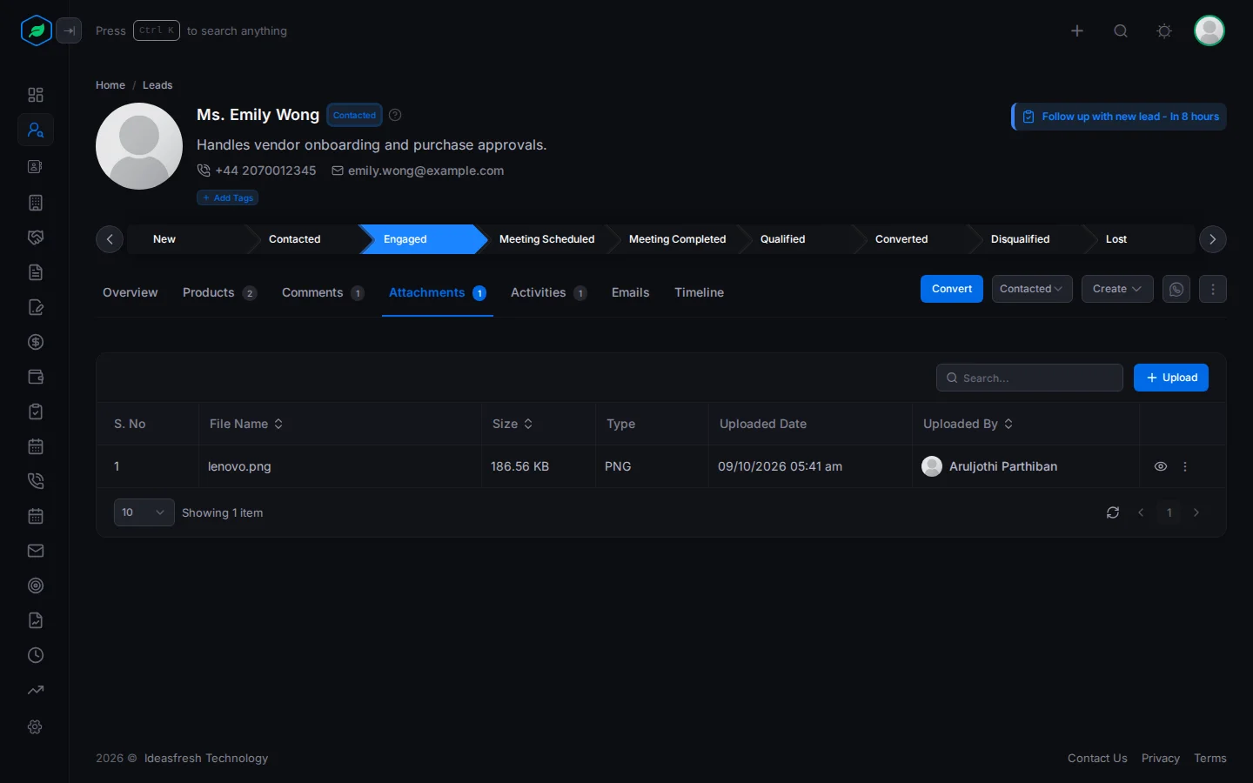Screen dimensions: 1253x783
Task: Open the Contacted status dropdown
Action: click(1032, 289)
